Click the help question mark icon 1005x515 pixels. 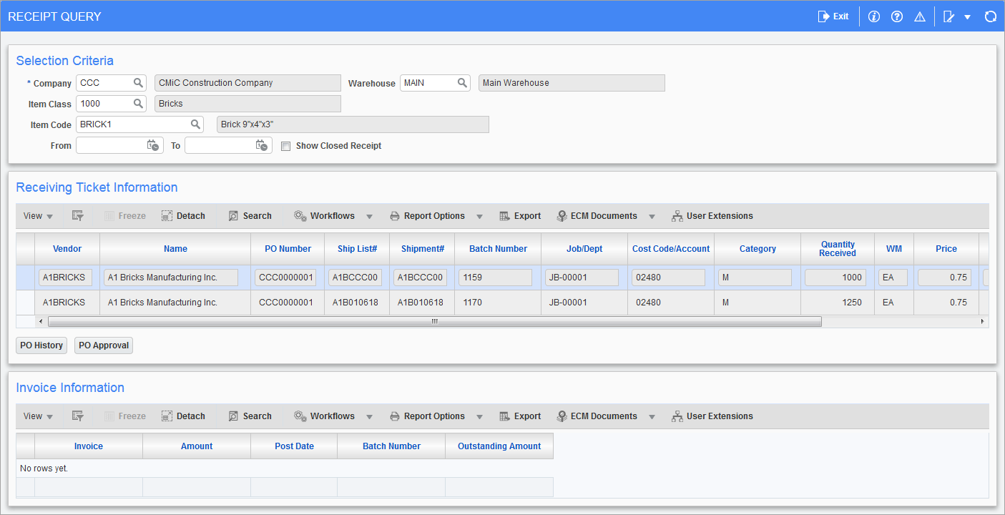896,16
